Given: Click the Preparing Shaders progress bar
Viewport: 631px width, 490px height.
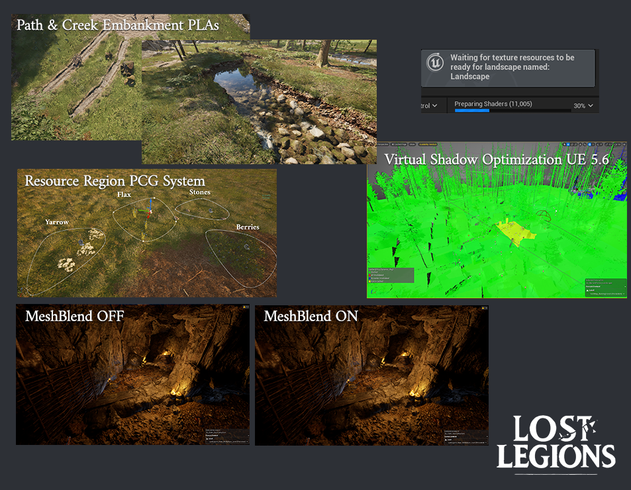Looking at the screenshot, I should (x=512, y=110).
